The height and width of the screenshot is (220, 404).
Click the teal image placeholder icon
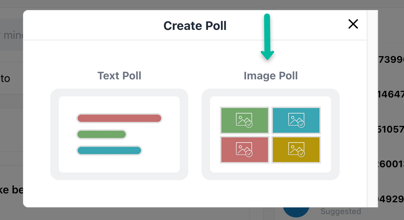296,120
